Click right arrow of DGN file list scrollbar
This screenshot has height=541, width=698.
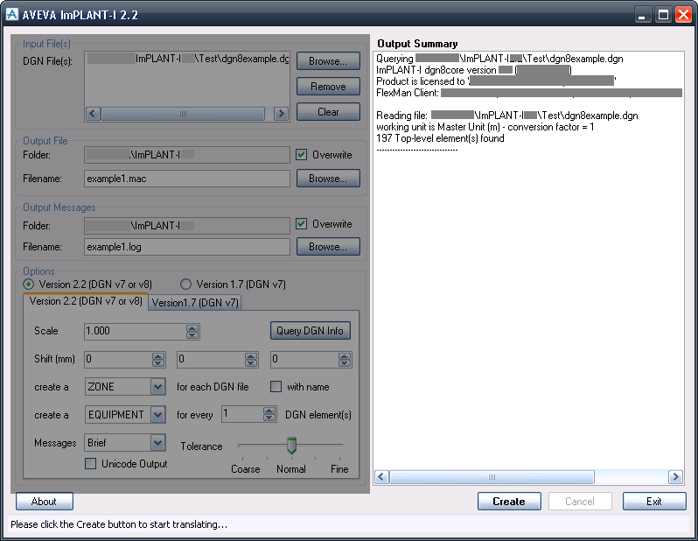281,113
